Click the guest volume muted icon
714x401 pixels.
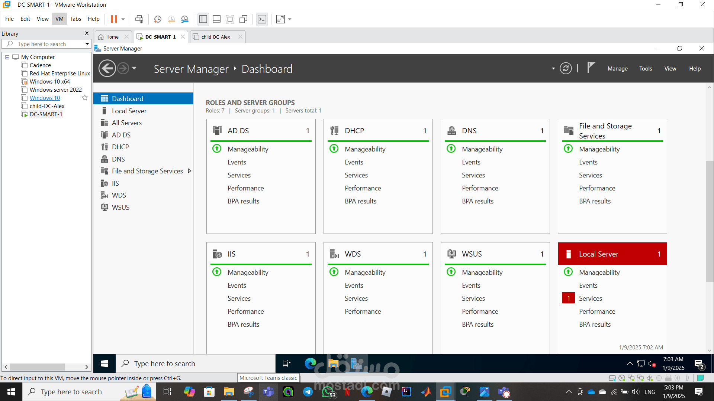(652, 363)
